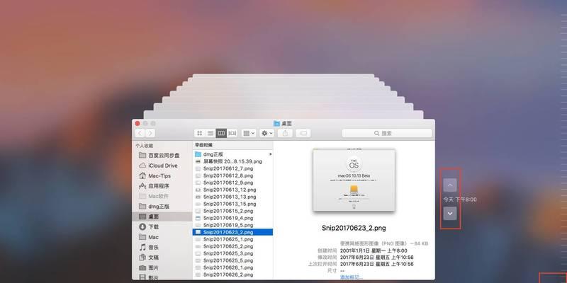The image size is (567, 283).
Task: Open 百度云同步盘 in the sidebar
Action: pos(162,155)
